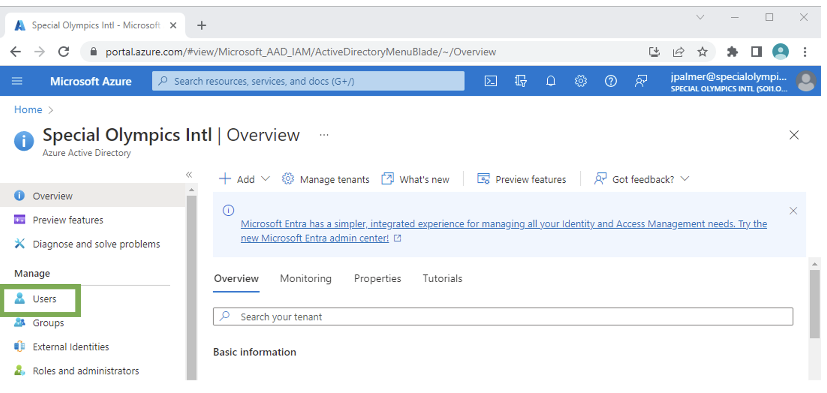Switch to the Tutorials tab

coord(442,279)
